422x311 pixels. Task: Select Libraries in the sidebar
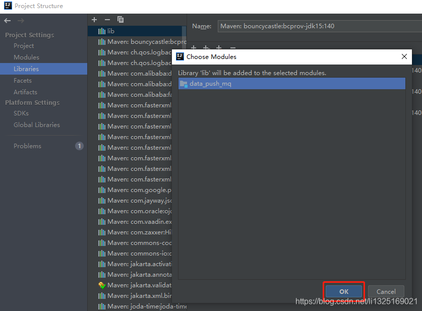tap(43, 69)
